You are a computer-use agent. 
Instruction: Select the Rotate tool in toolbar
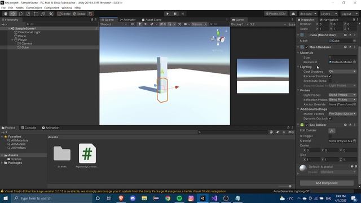pos(21,14)
